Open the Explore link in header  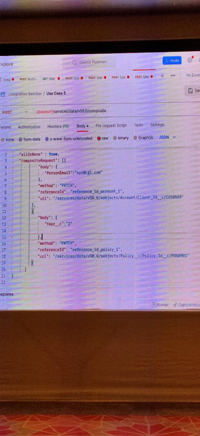6,64
